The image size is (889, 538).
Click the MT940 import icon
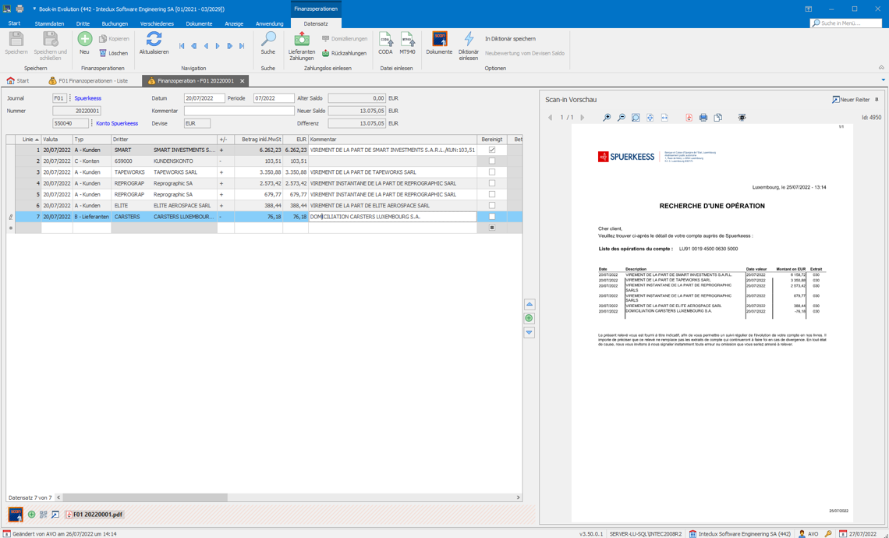tap(407, 42)
